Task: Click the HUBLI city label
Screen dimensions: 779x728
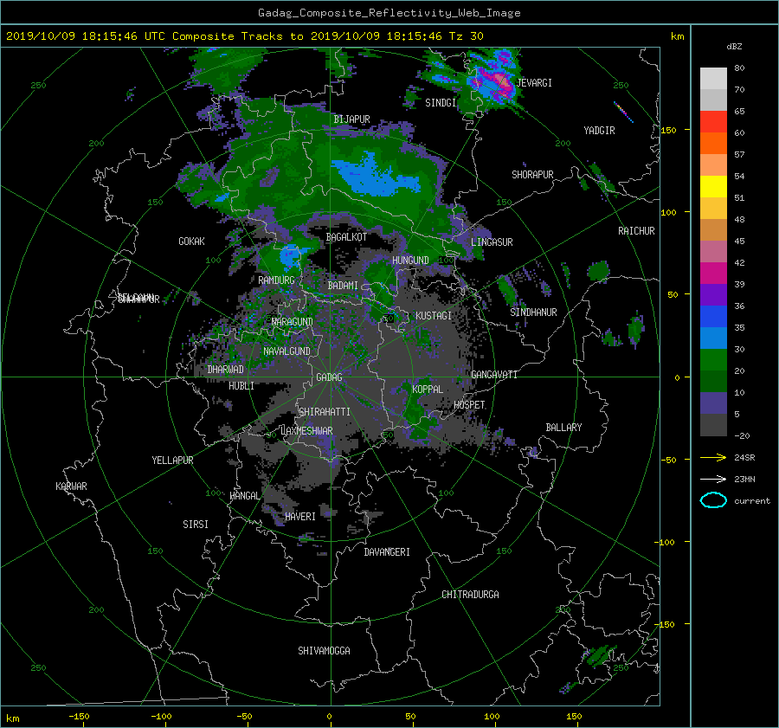Action: tap(241, 386)
